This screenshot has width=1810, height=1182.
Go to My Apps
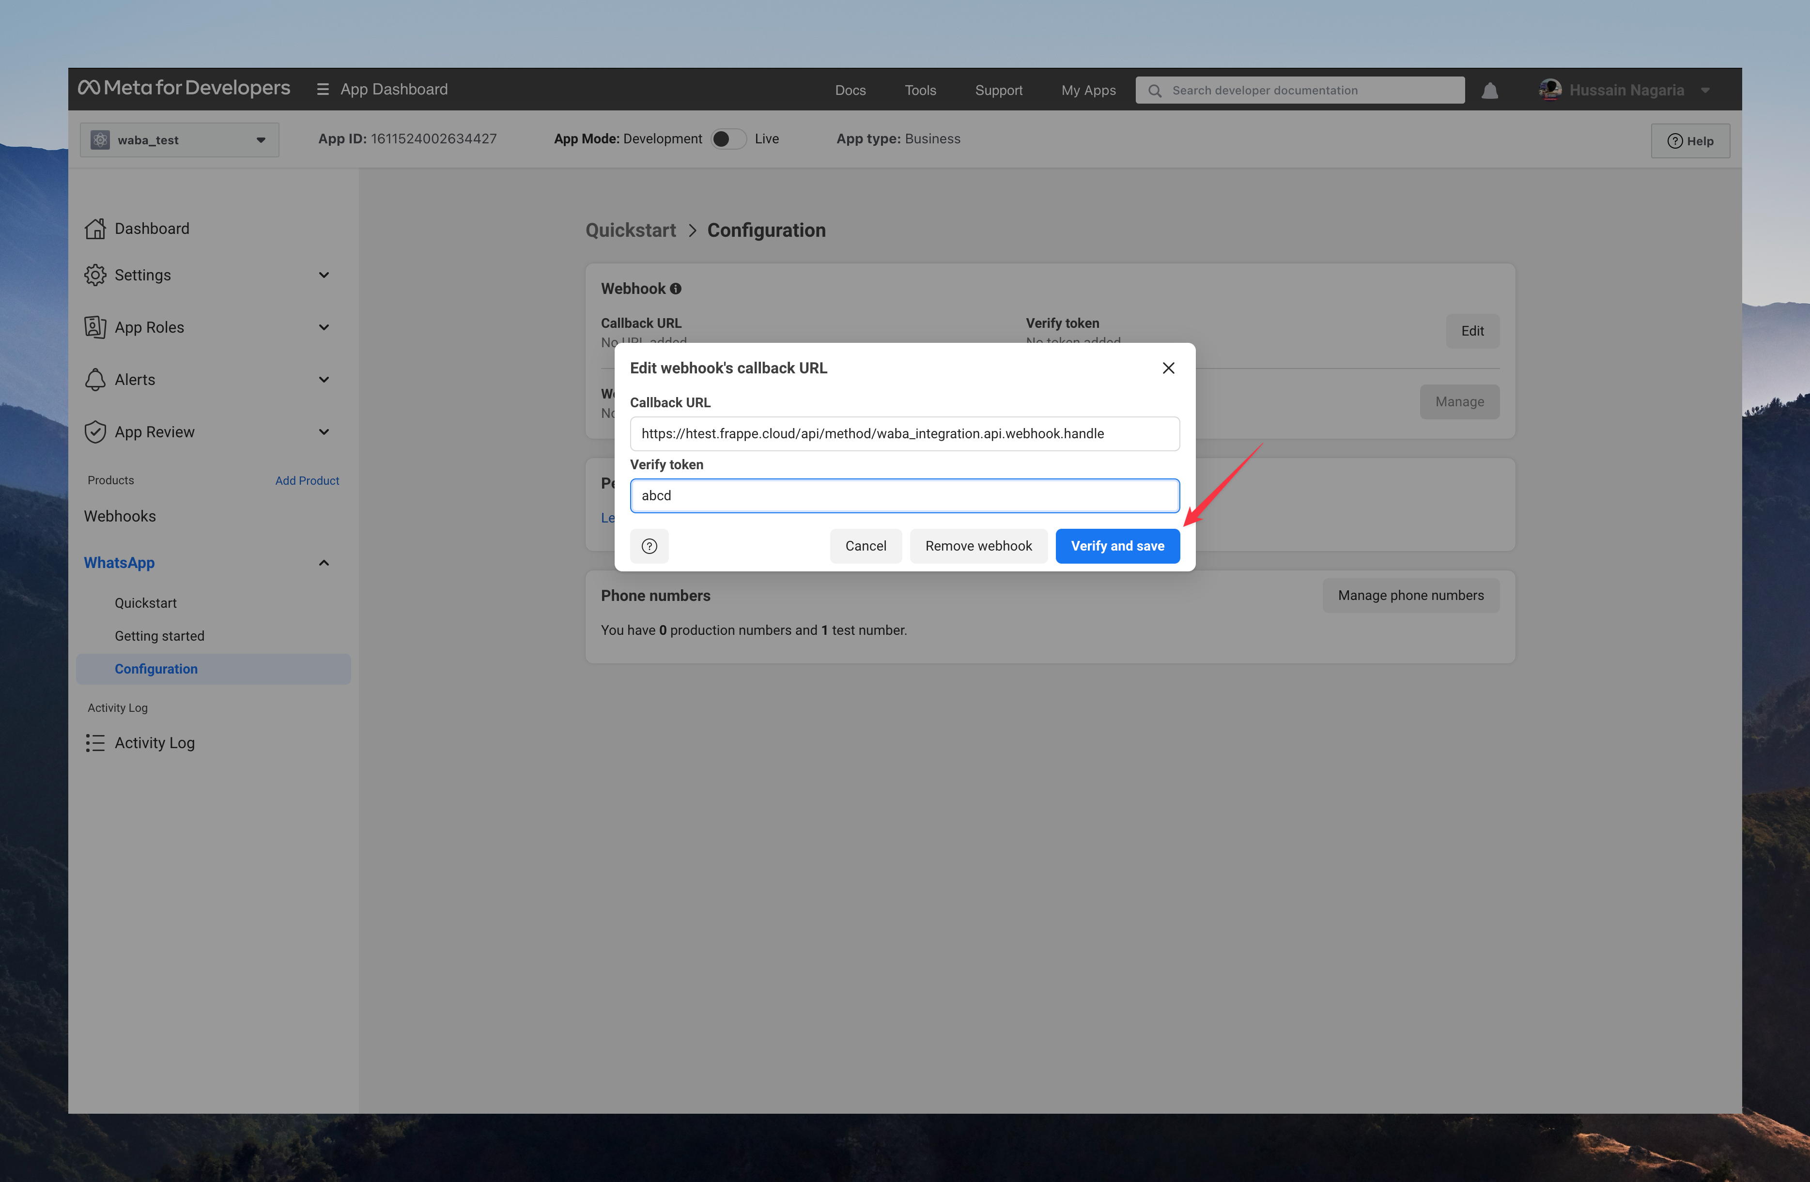pos(1088,91)
